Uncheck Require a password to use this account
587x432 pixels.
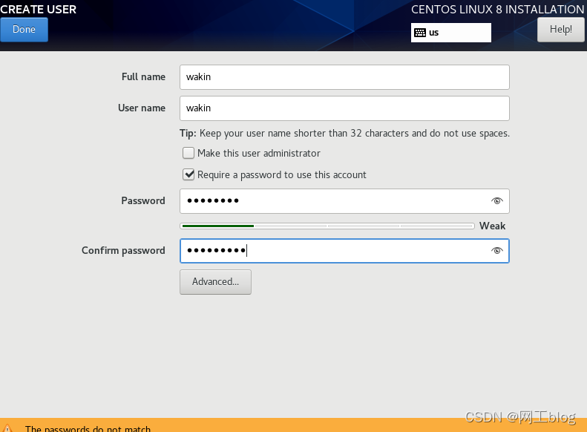coord(188,174)
